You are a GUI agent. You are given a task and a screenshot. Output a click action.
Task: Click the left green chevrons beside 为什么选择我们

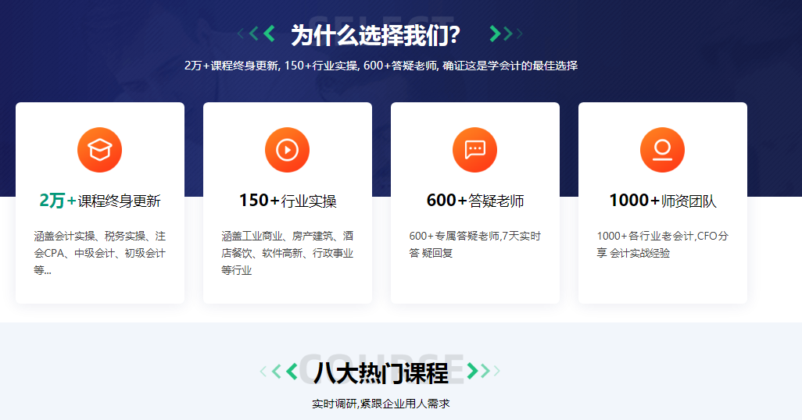256,34
